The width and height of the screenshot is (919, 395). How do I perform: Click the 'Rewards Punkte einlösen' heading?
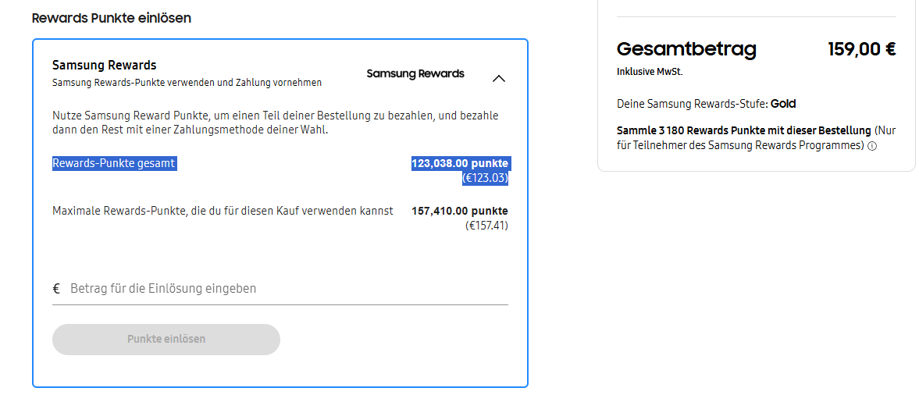[x=112, y=18]
